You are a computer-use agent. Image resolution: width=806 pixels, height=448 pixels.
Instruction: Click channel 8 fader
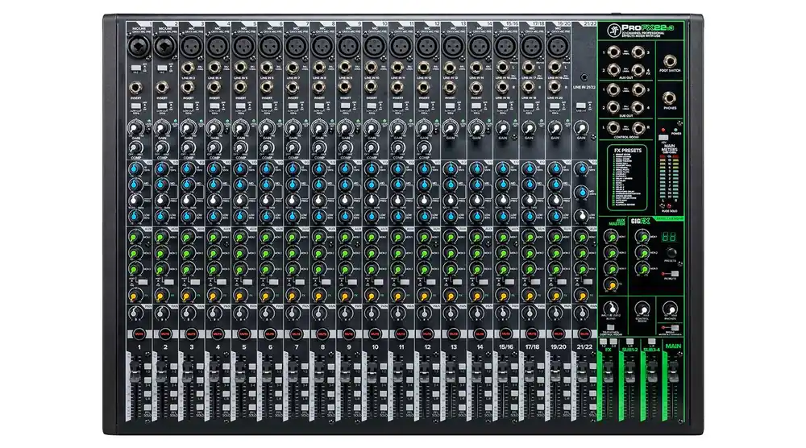point(318,371)
